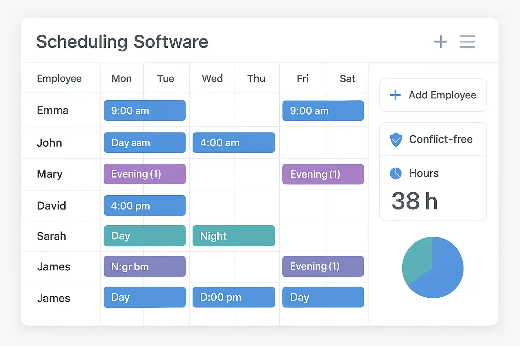This screenshot has height=346, width=520.
Task: Select the employee name Sarah
Action: tap(51, 236)
